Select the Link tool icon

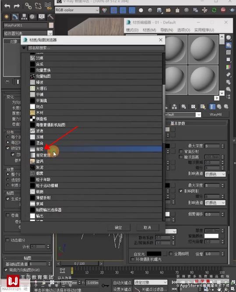(x=28, y=6)
